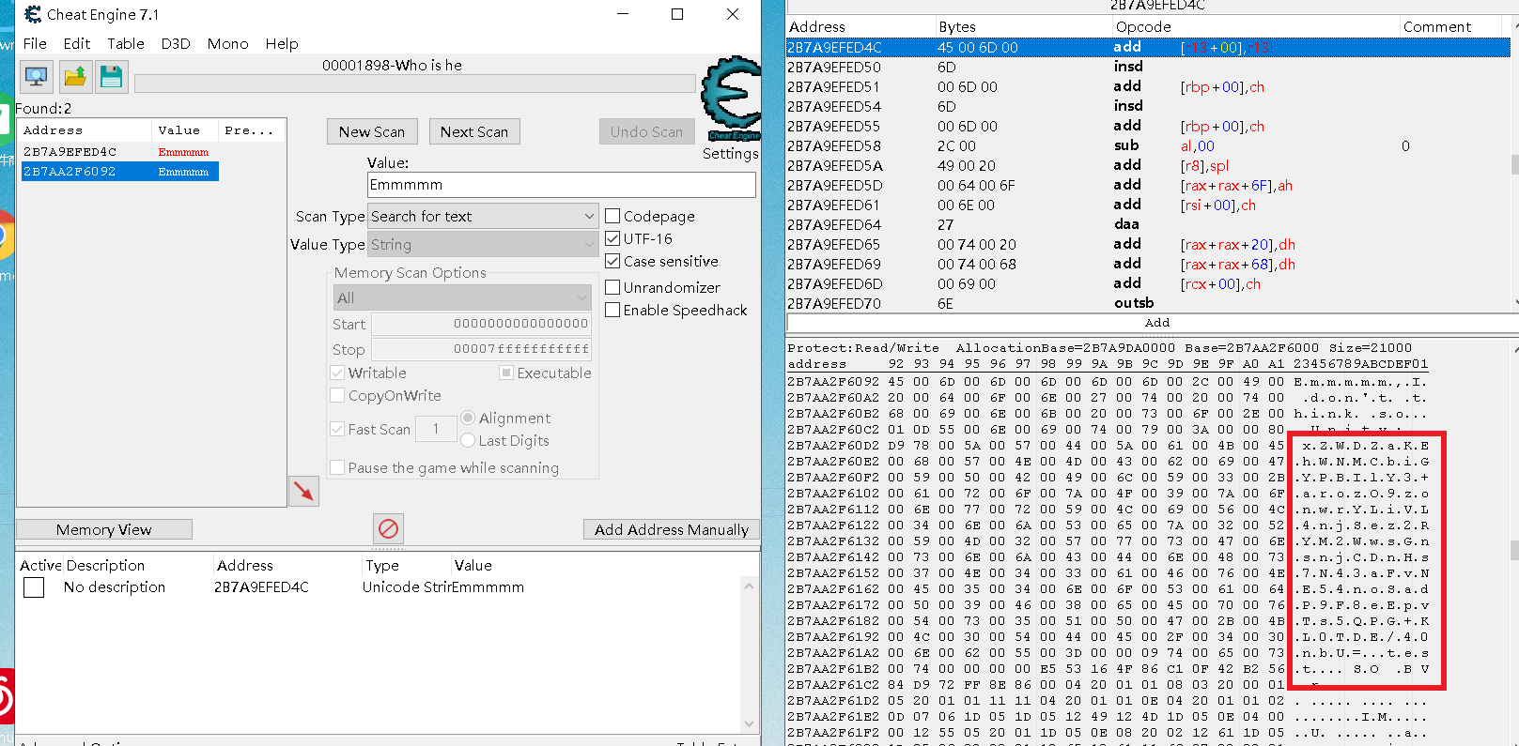Image resolution: width=1519 pixels, height=746 pixels.
Task: Open the Help menu
Action: pos(282,43)
